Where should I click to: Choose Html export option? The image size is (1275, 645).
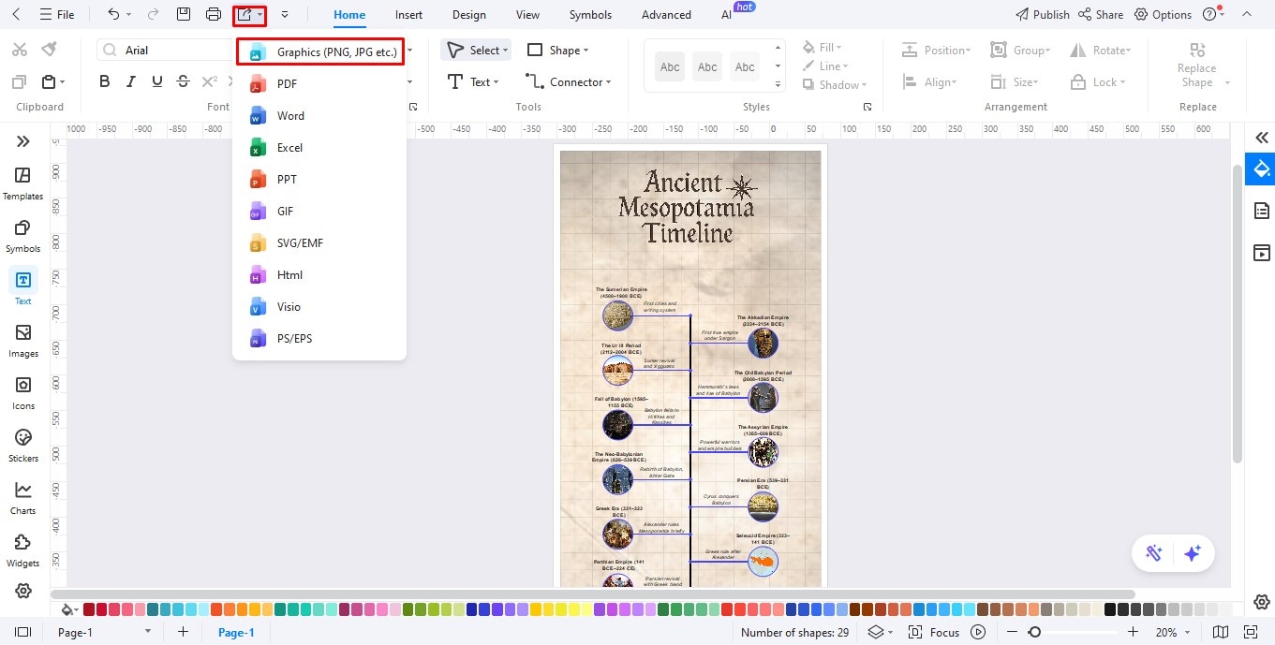tap(319, 274)
